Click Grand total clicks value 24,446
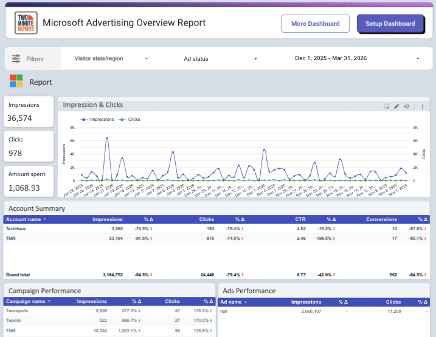436x337 pixels. point(207,275)
